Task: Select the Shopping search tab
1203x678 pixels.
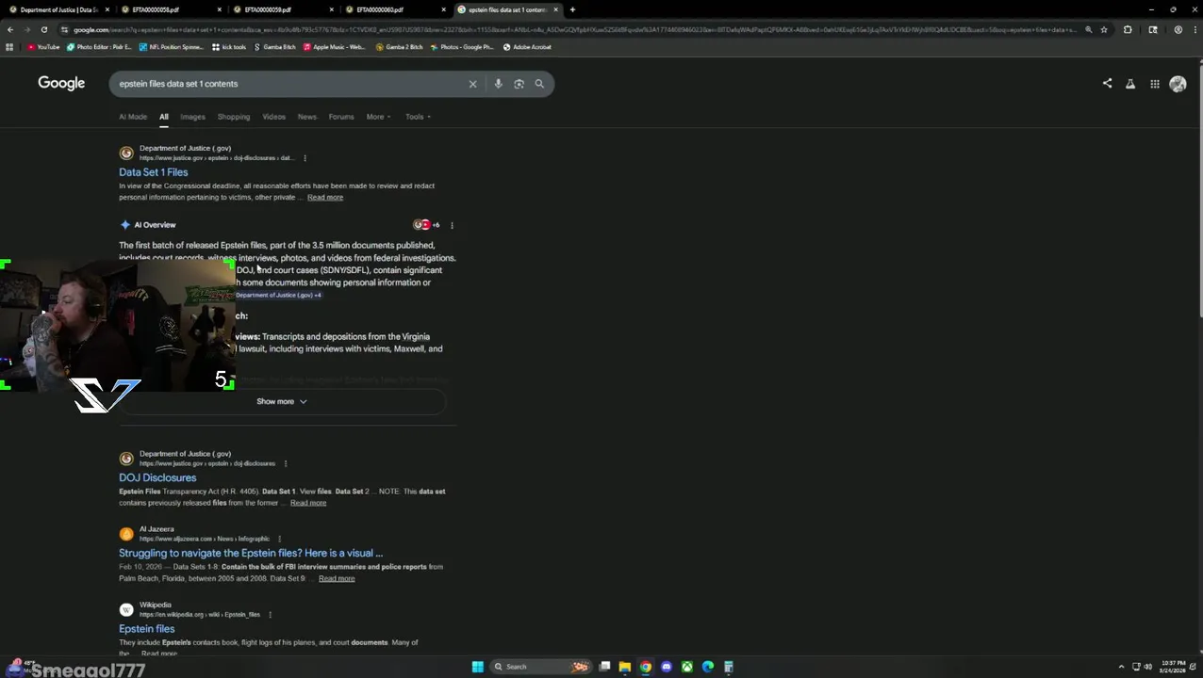Action: tap(234, 117)
